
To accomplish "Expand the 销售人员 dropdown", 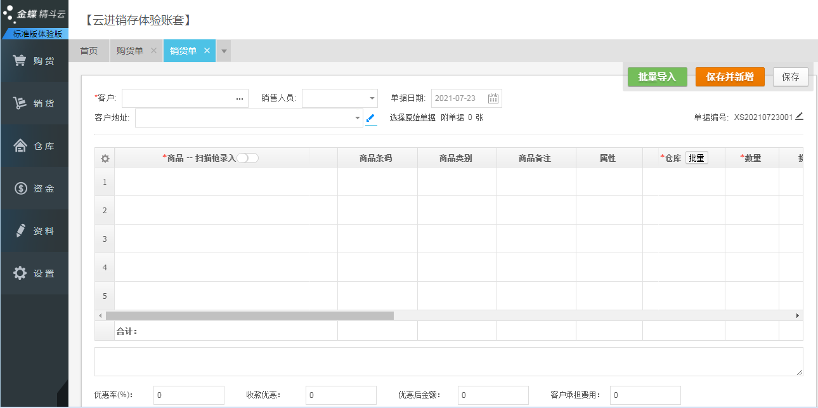I will coord(372,98).
